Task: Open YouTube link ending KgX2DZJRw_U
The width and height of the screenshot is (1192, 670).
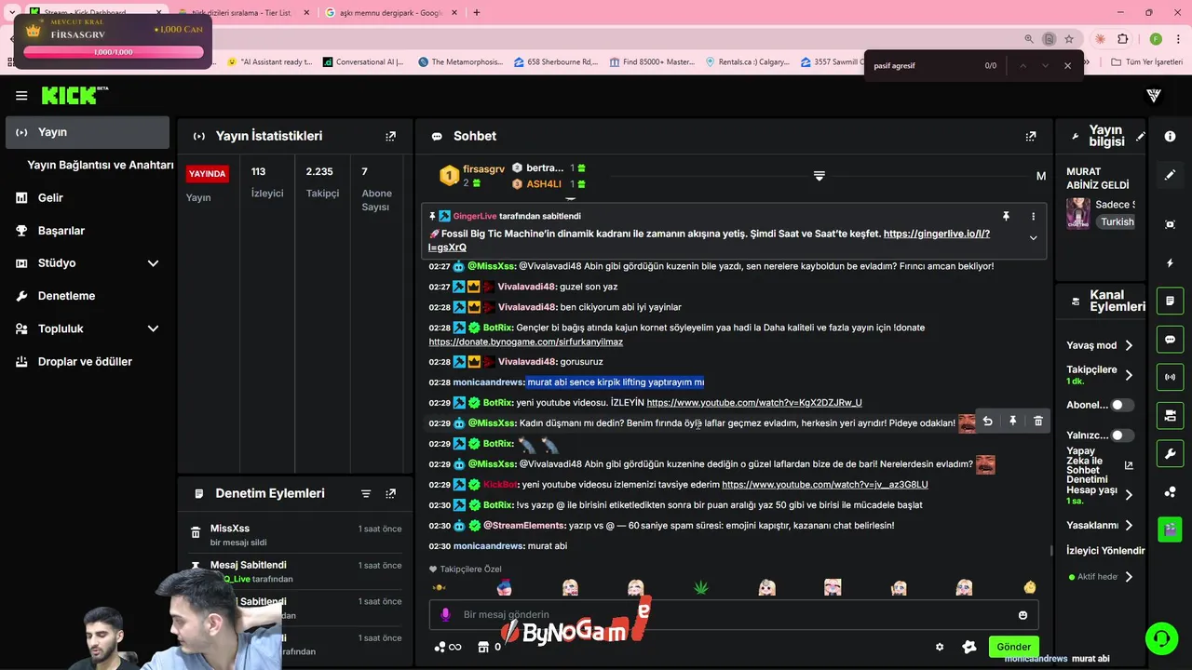Action: (x=754, y=403)
